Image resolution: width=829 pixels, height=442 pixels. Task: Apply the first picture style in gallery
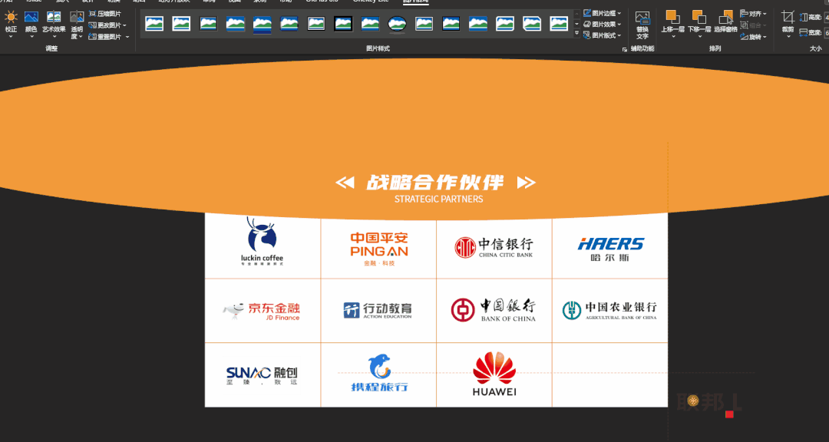(x=154, y=23)
